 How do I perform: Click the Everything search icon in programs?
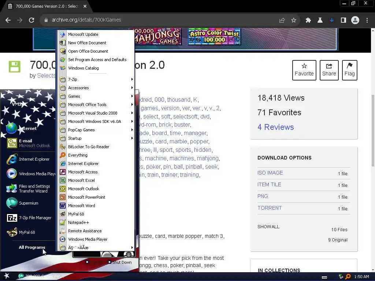point(63,155)
